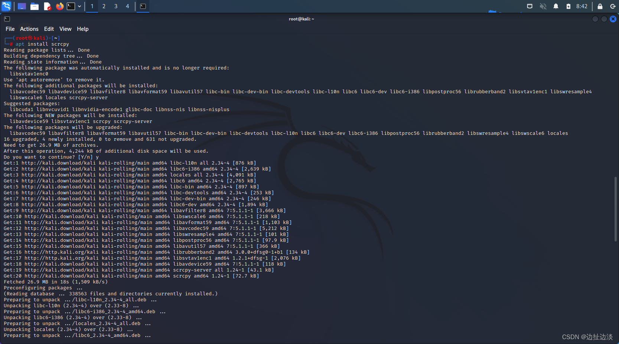Open the Kali Linux applications menu

6,6
